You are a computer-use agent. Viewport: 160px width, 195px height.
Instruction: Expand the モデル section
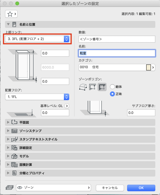(8, 156)
